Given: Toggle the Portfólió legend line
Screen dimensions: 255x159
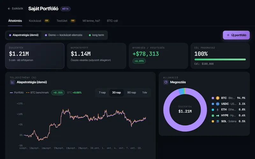Looking at the screenshot, I should pyautogui.click(x=17, y=93).
